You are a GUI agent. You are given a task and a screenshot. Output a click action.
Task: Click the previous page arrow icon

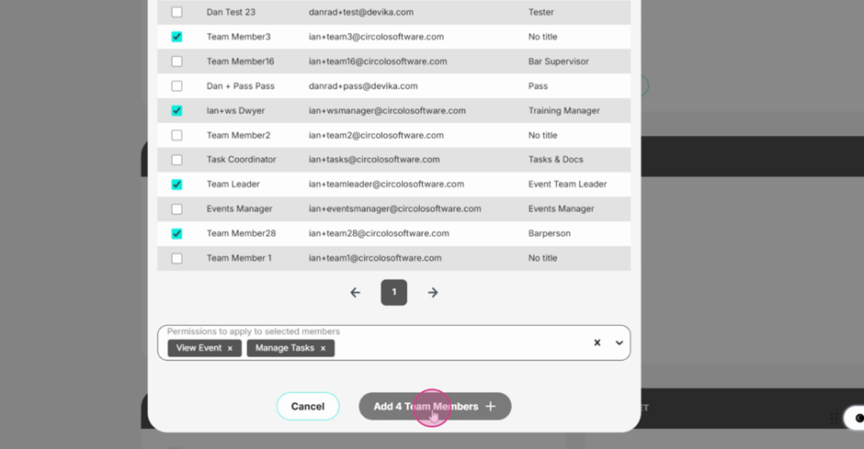pos(355,293)
